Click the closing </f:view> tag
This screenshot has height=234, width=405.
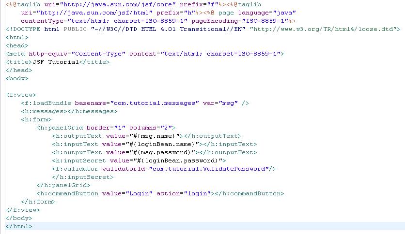point(23,210)
